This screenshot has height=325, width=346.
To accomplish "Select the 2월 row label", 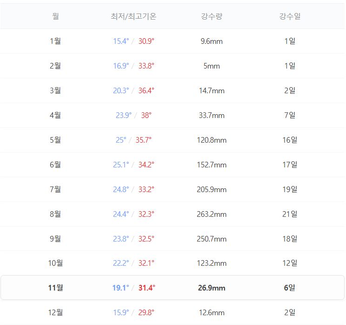I will pyautogui.click(x=55, y=66).
